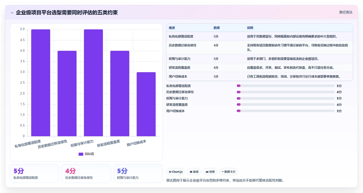
Task: Click description 支持既有项目数据 in table
Action: (298, 48)
